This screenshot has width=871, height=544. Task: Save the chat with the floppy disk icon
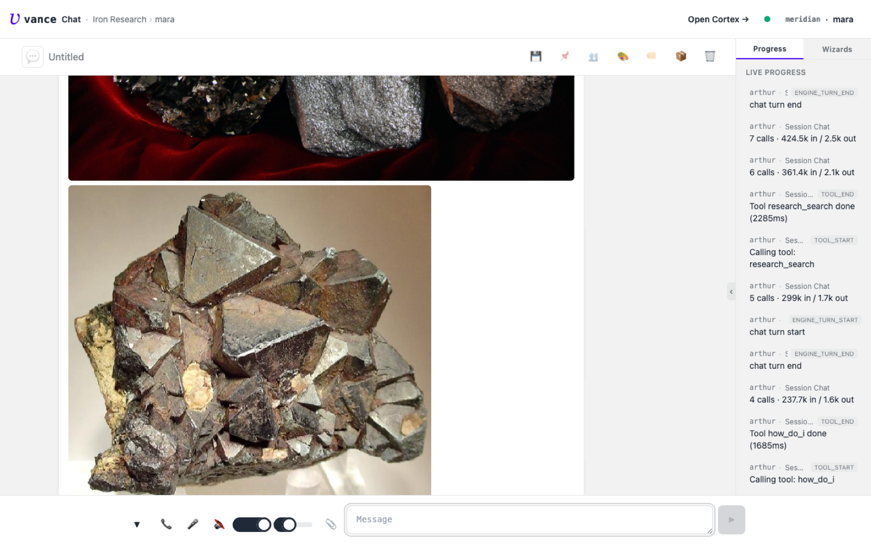click(536, 56)
